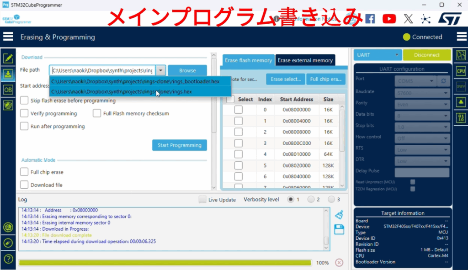The height and width of the screenshot is (270, 468).
Task: Select sector 4 at 0x08010000
Action: click(239, 154)
